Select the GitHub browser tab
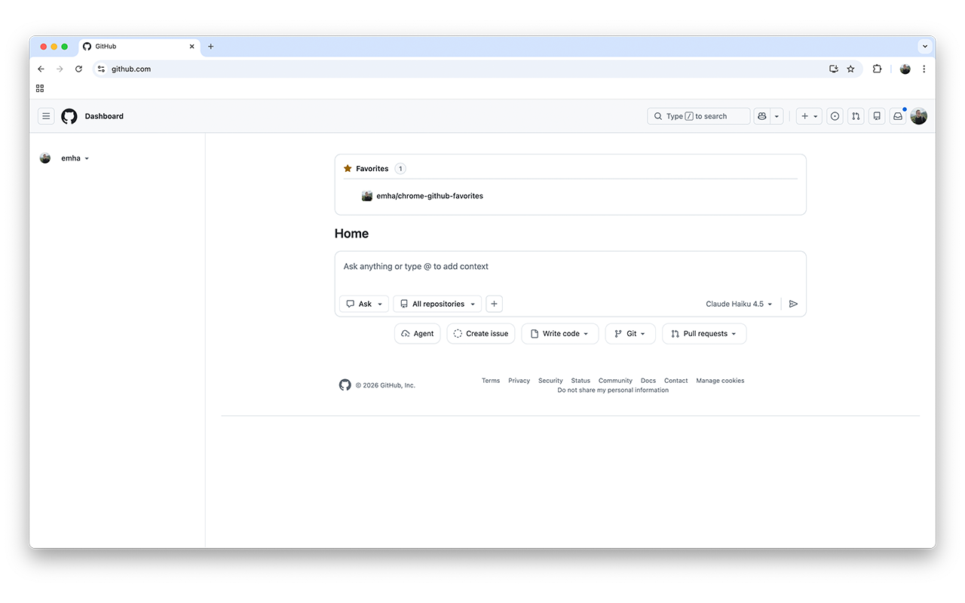This screenshot has height=603, width=965. coord(139,46)
